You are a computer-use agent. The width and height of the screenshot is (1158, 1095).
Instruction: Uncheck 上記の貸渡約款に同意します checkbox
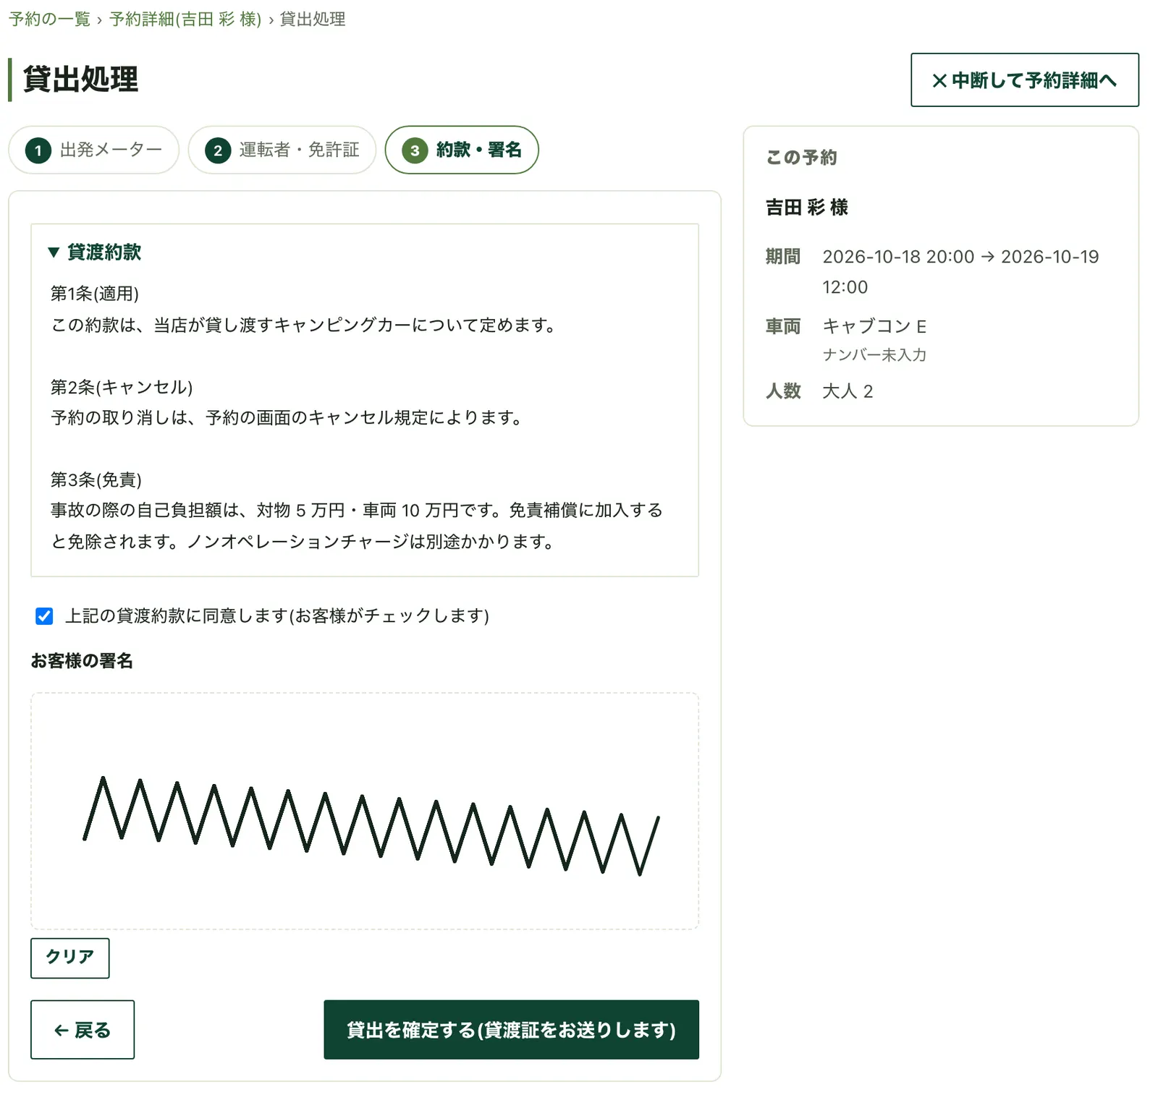[x=44, y=616]
